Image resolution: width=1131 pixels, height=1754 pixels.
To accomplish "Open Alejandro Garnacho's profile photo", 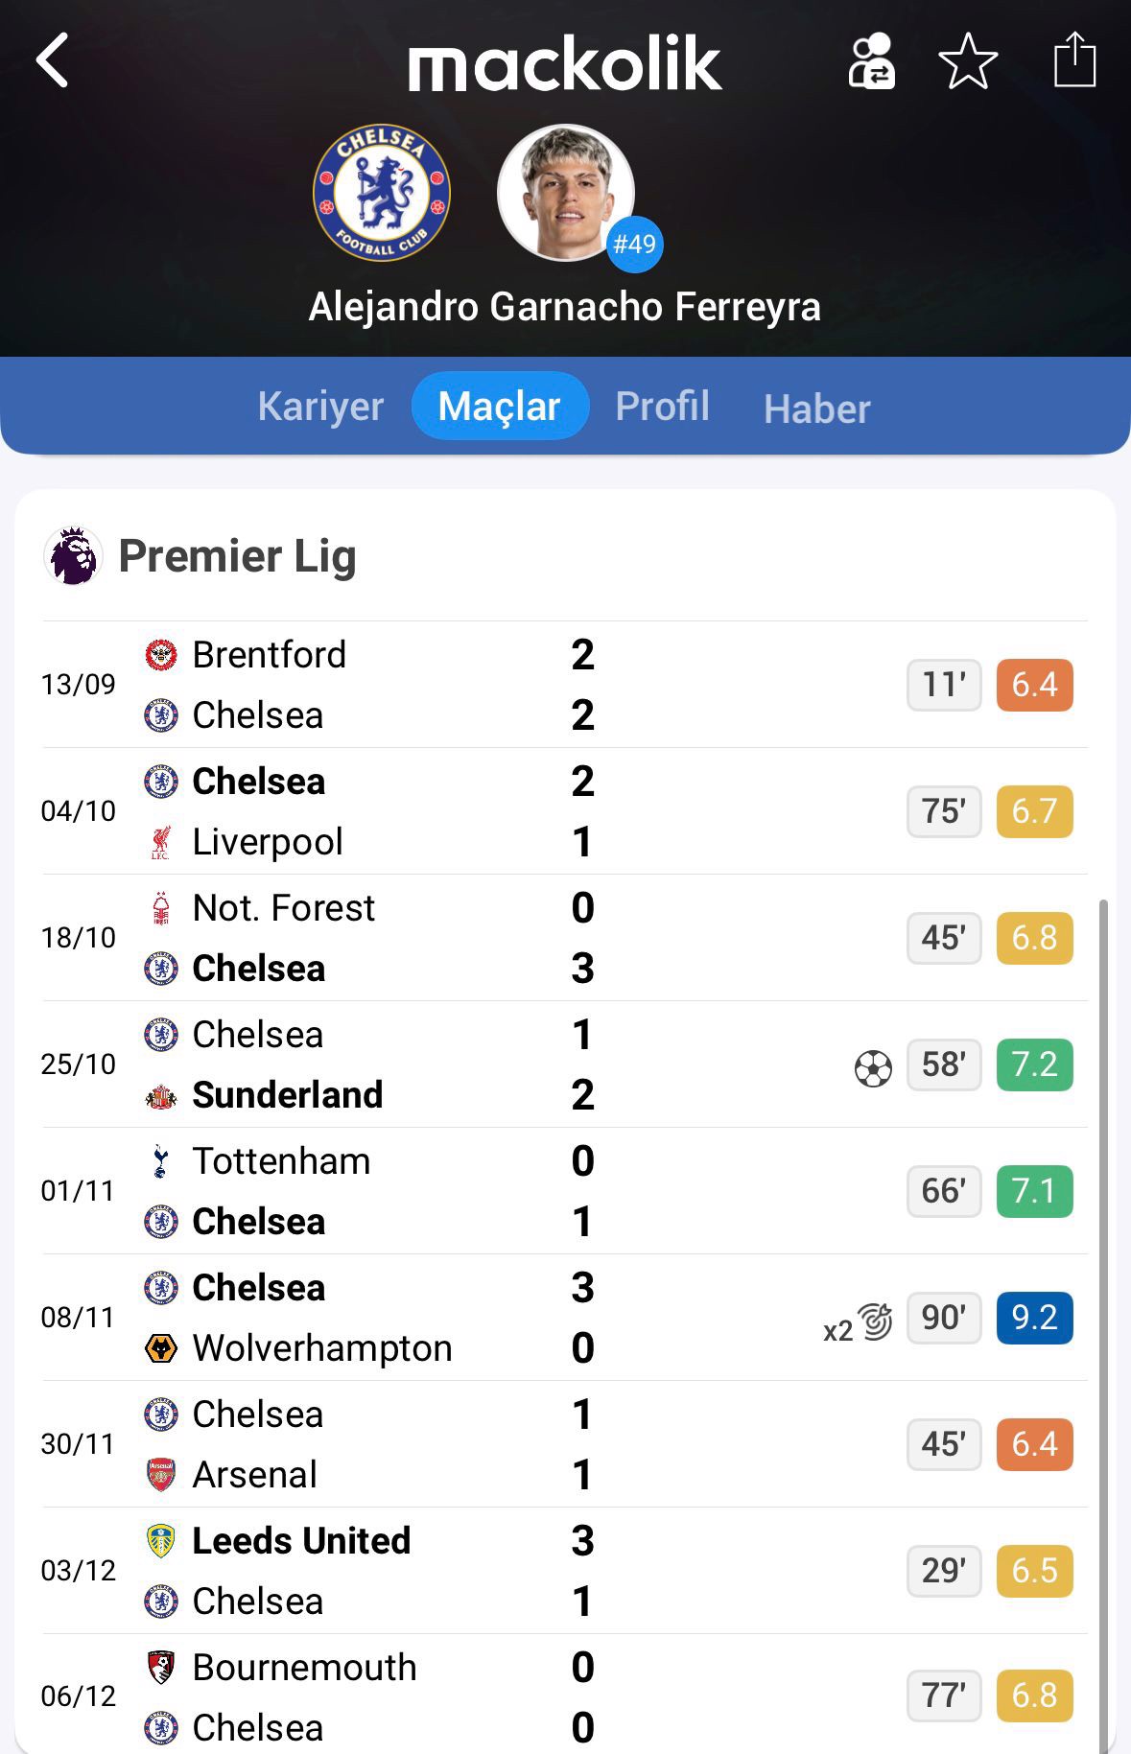I will (565, 192).
